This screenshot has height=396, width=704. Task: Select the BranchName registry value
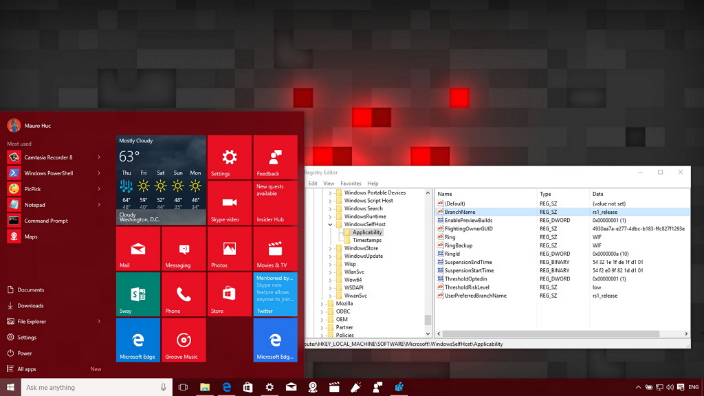(460, 212)
